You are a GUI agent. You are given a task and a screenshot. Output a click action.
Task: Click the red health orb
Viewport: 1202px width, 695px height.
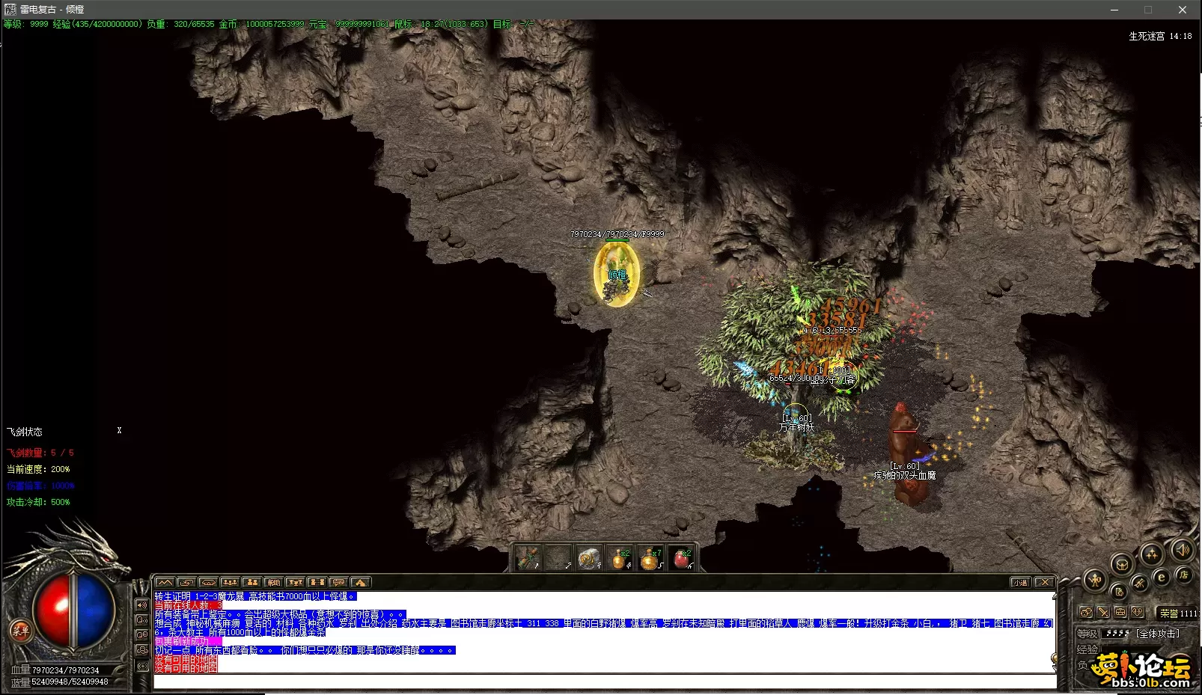[52, 611]
